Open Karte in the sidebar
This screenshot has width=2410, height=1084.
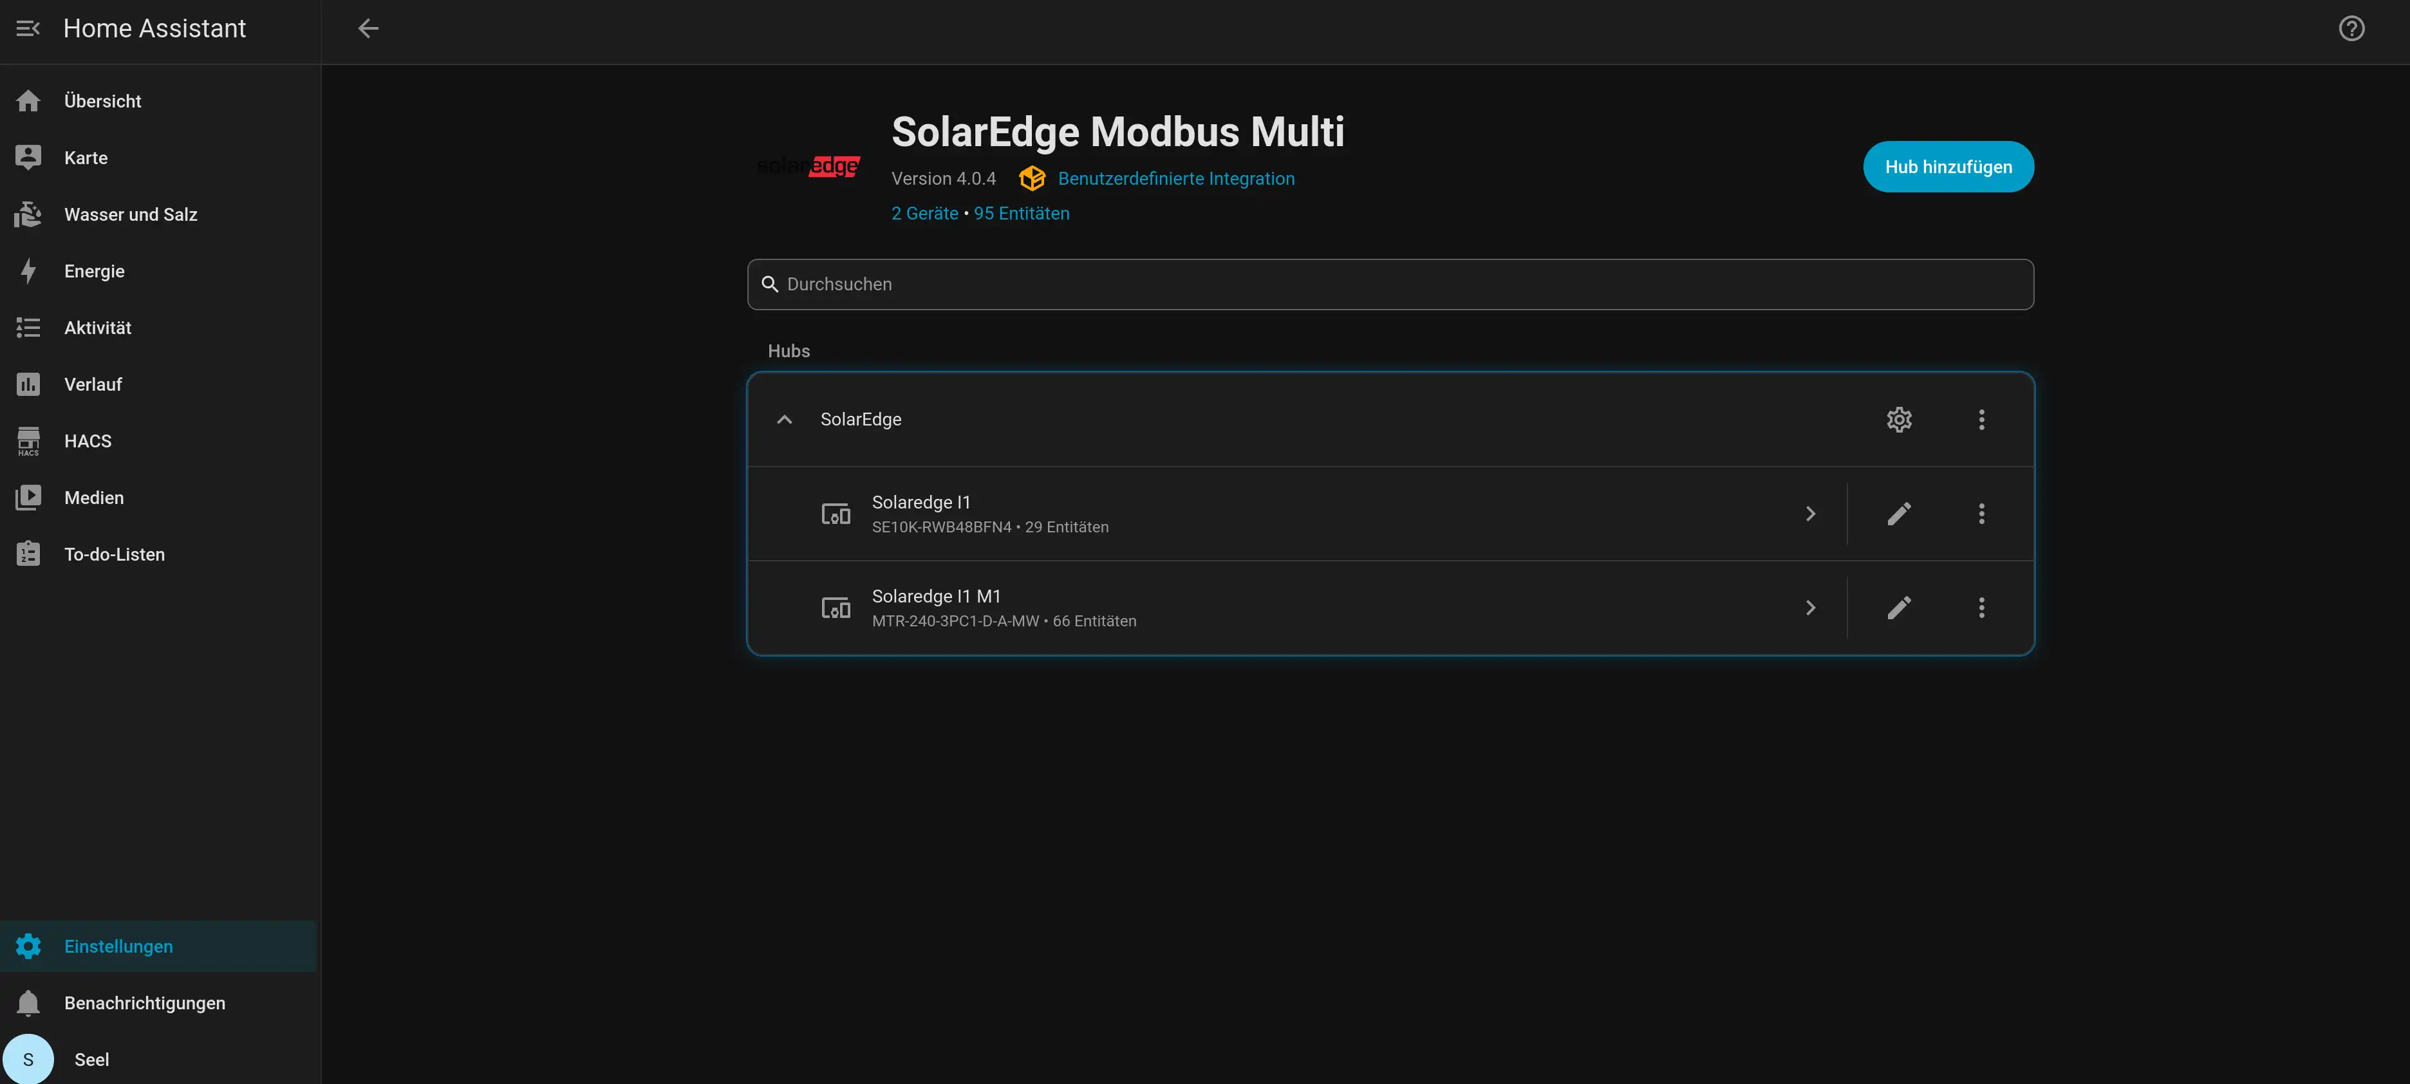159,158
